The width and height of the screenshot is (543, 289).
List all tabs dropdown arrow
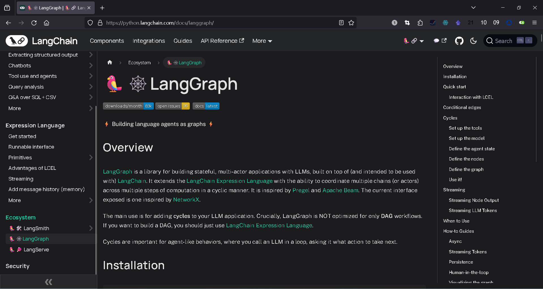coord(473,8)
